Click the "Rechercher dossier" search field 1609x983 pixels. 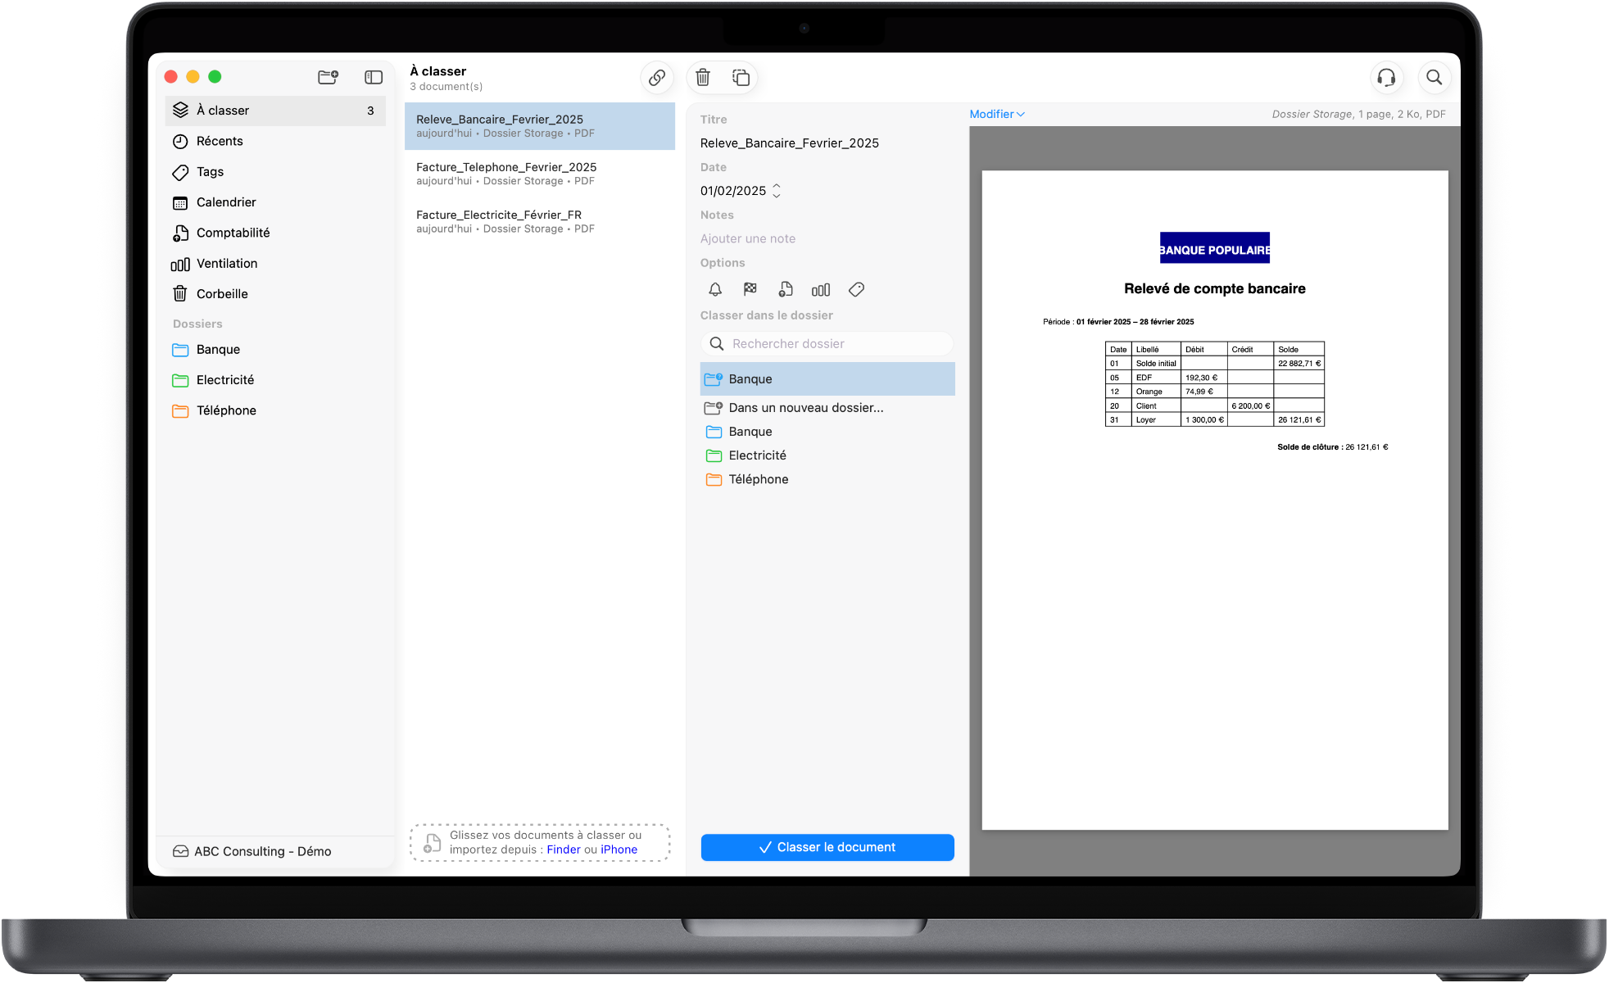pyautogui.click(x=827, y=343)
